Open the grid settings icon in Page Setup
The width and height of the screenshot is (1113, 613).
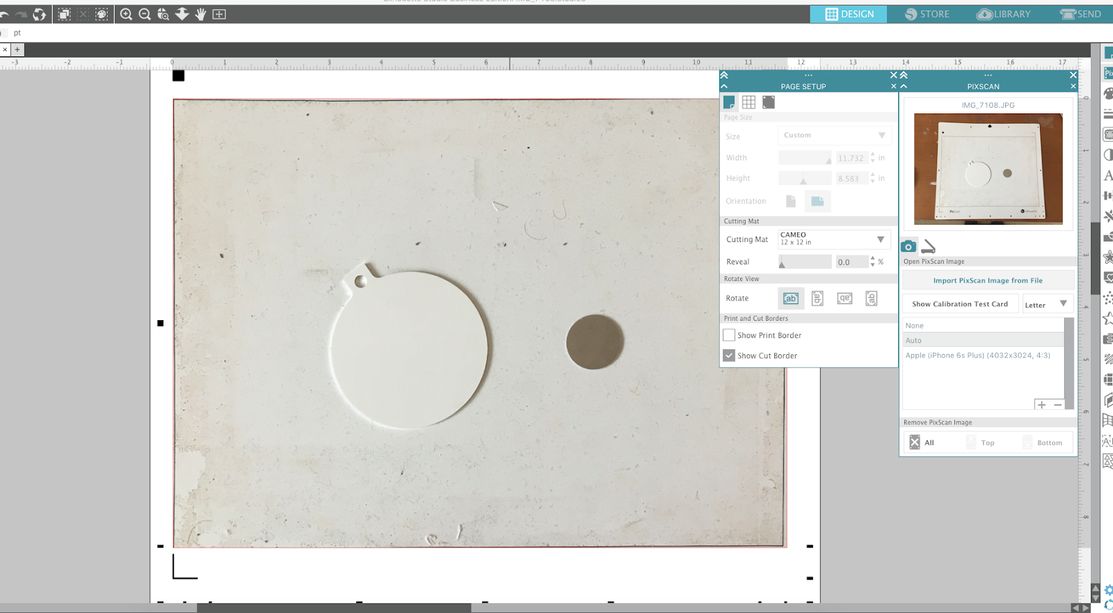pos(748,102)
